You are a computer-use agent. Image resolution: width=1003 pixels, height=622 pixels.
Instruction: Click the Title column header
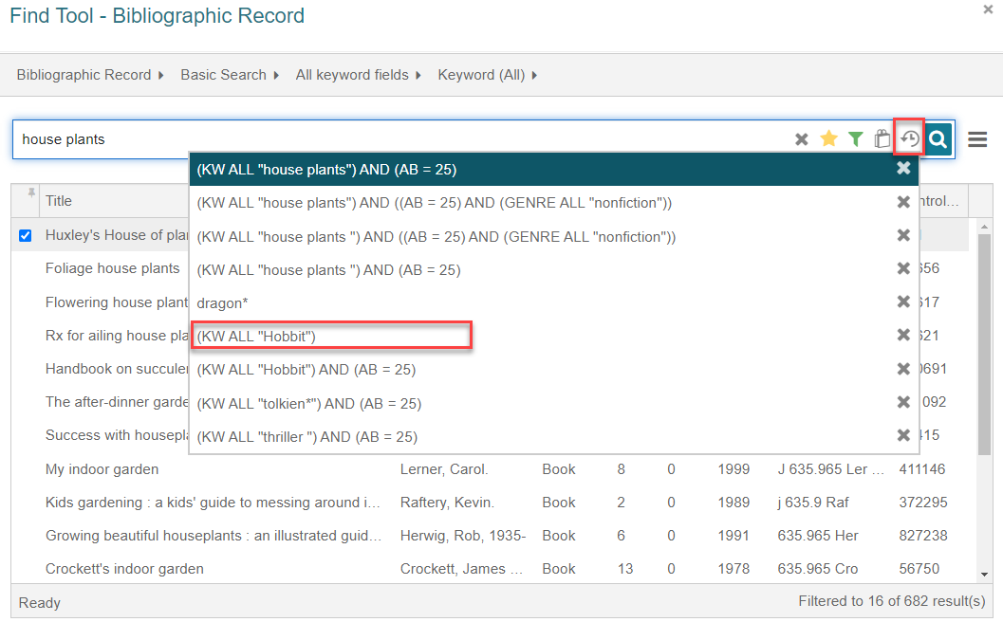coord(59,201)
